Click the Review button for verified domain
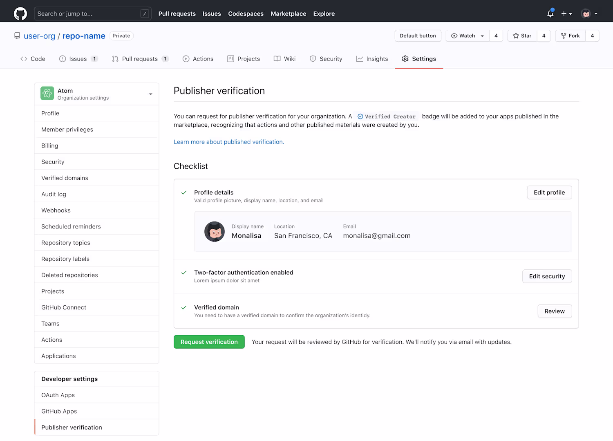613x441 pixels. 555,311
